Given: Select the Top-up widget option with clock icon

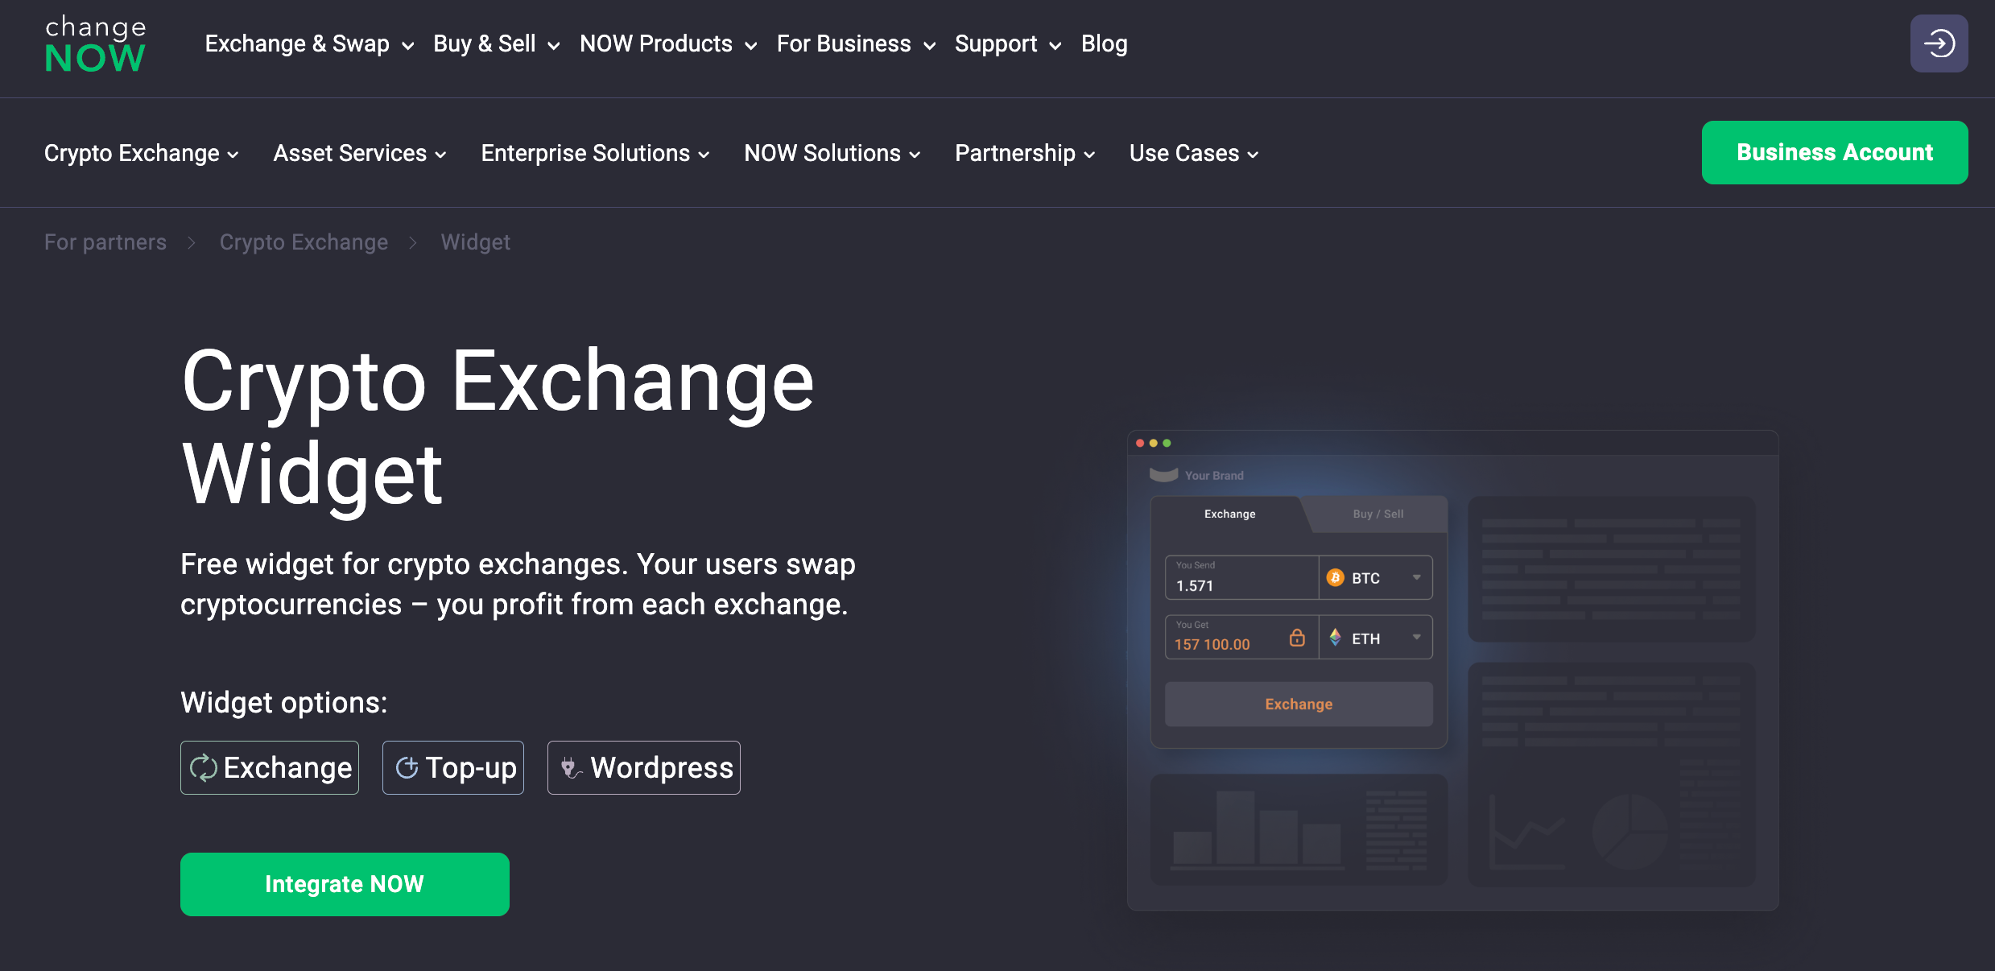Looking at the screenshot, I should [452, 767].
